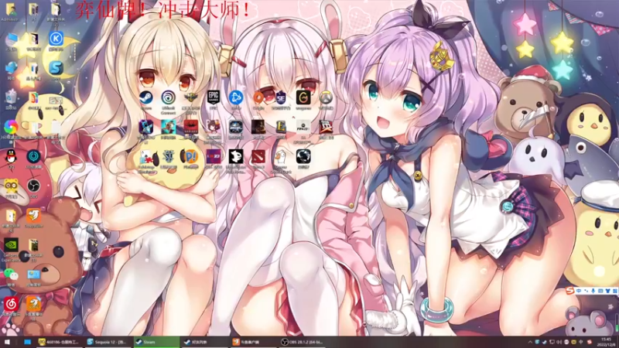
Task: Open the This PC desktop icon
Action: pyautogui.click(x=11, y=41)
